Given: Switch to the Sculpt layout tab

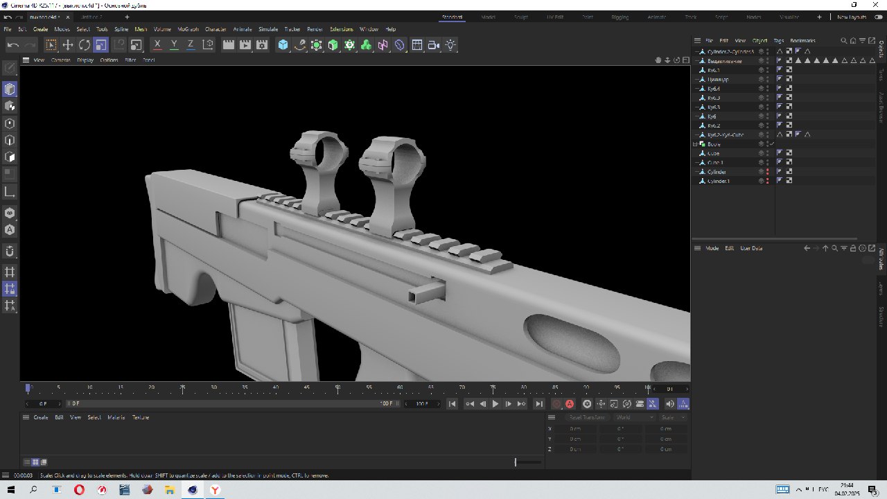Looking at the screenshot, I should [x=520, y=17].
